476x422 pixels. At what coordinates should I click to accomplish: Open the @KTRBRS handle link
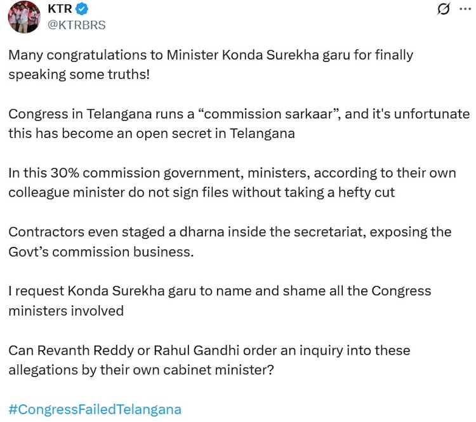tap(76, 25)
